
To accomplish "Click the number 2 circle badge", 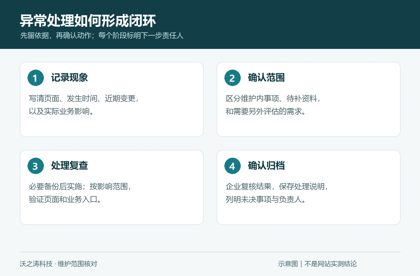I will (233, 78).
